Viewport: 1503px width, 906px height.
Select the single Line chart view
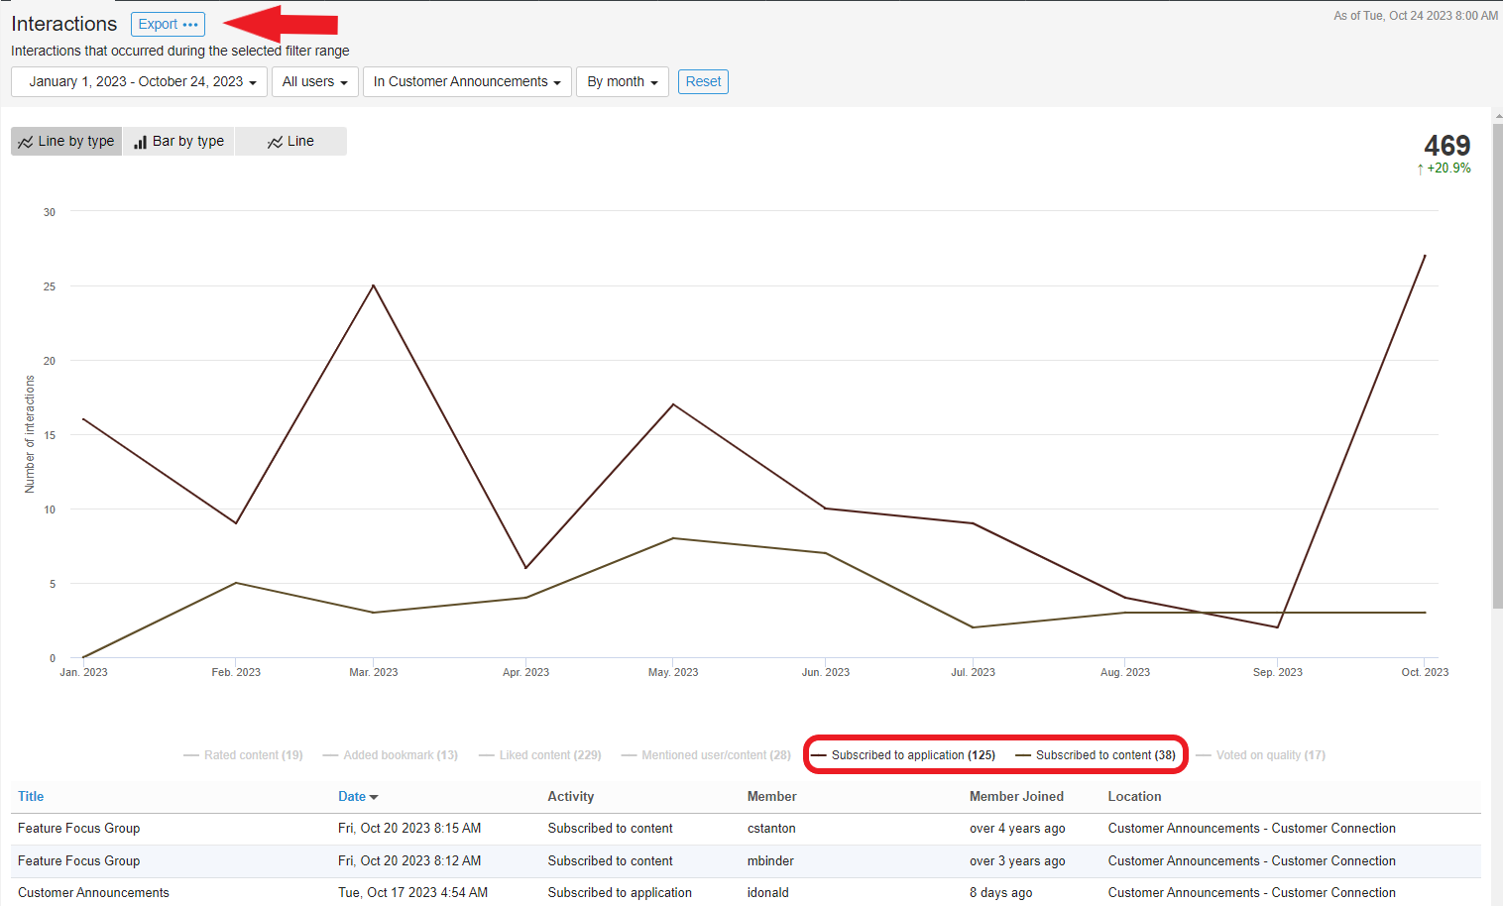coord(290,141)
